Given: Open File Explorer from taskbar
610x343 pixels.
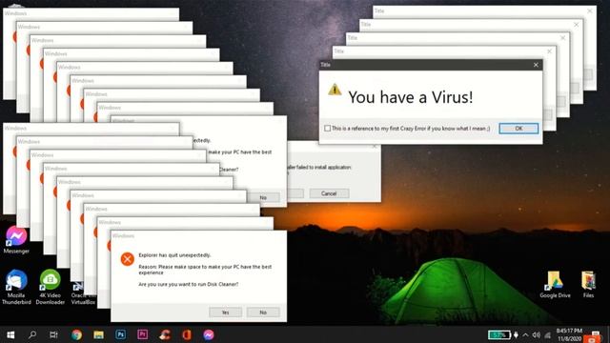Looking at the screenshot, I should pos(98,334).
